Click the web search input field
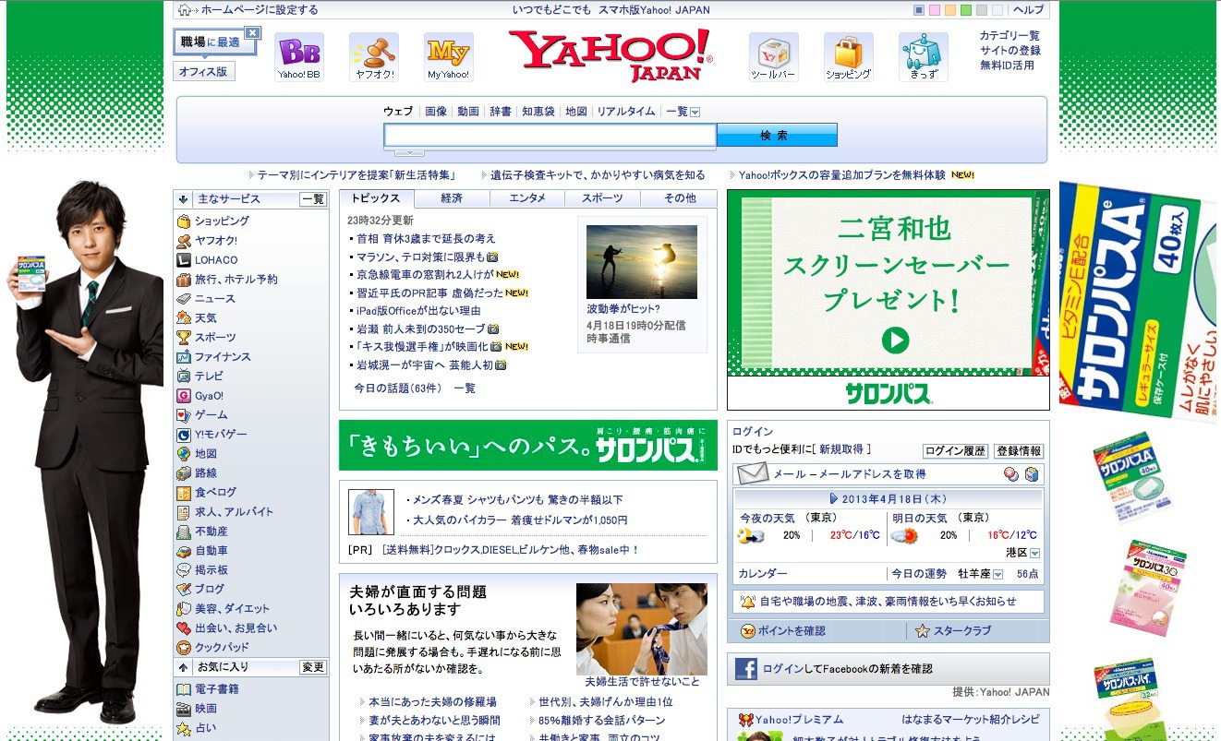 [550, 136]
